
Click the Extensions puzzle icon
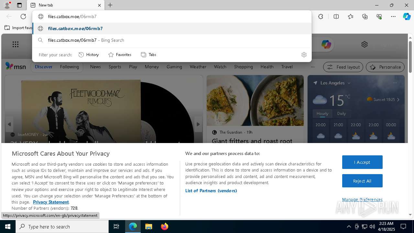click(321, 17)
